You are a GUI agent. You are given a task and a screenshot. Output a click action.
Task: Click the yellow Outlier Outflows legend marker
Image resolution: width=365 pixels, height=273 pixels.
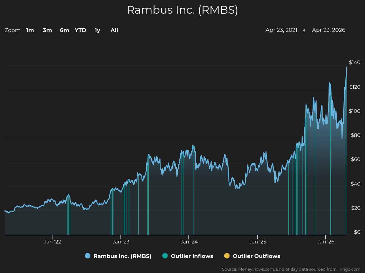point(227,256)
